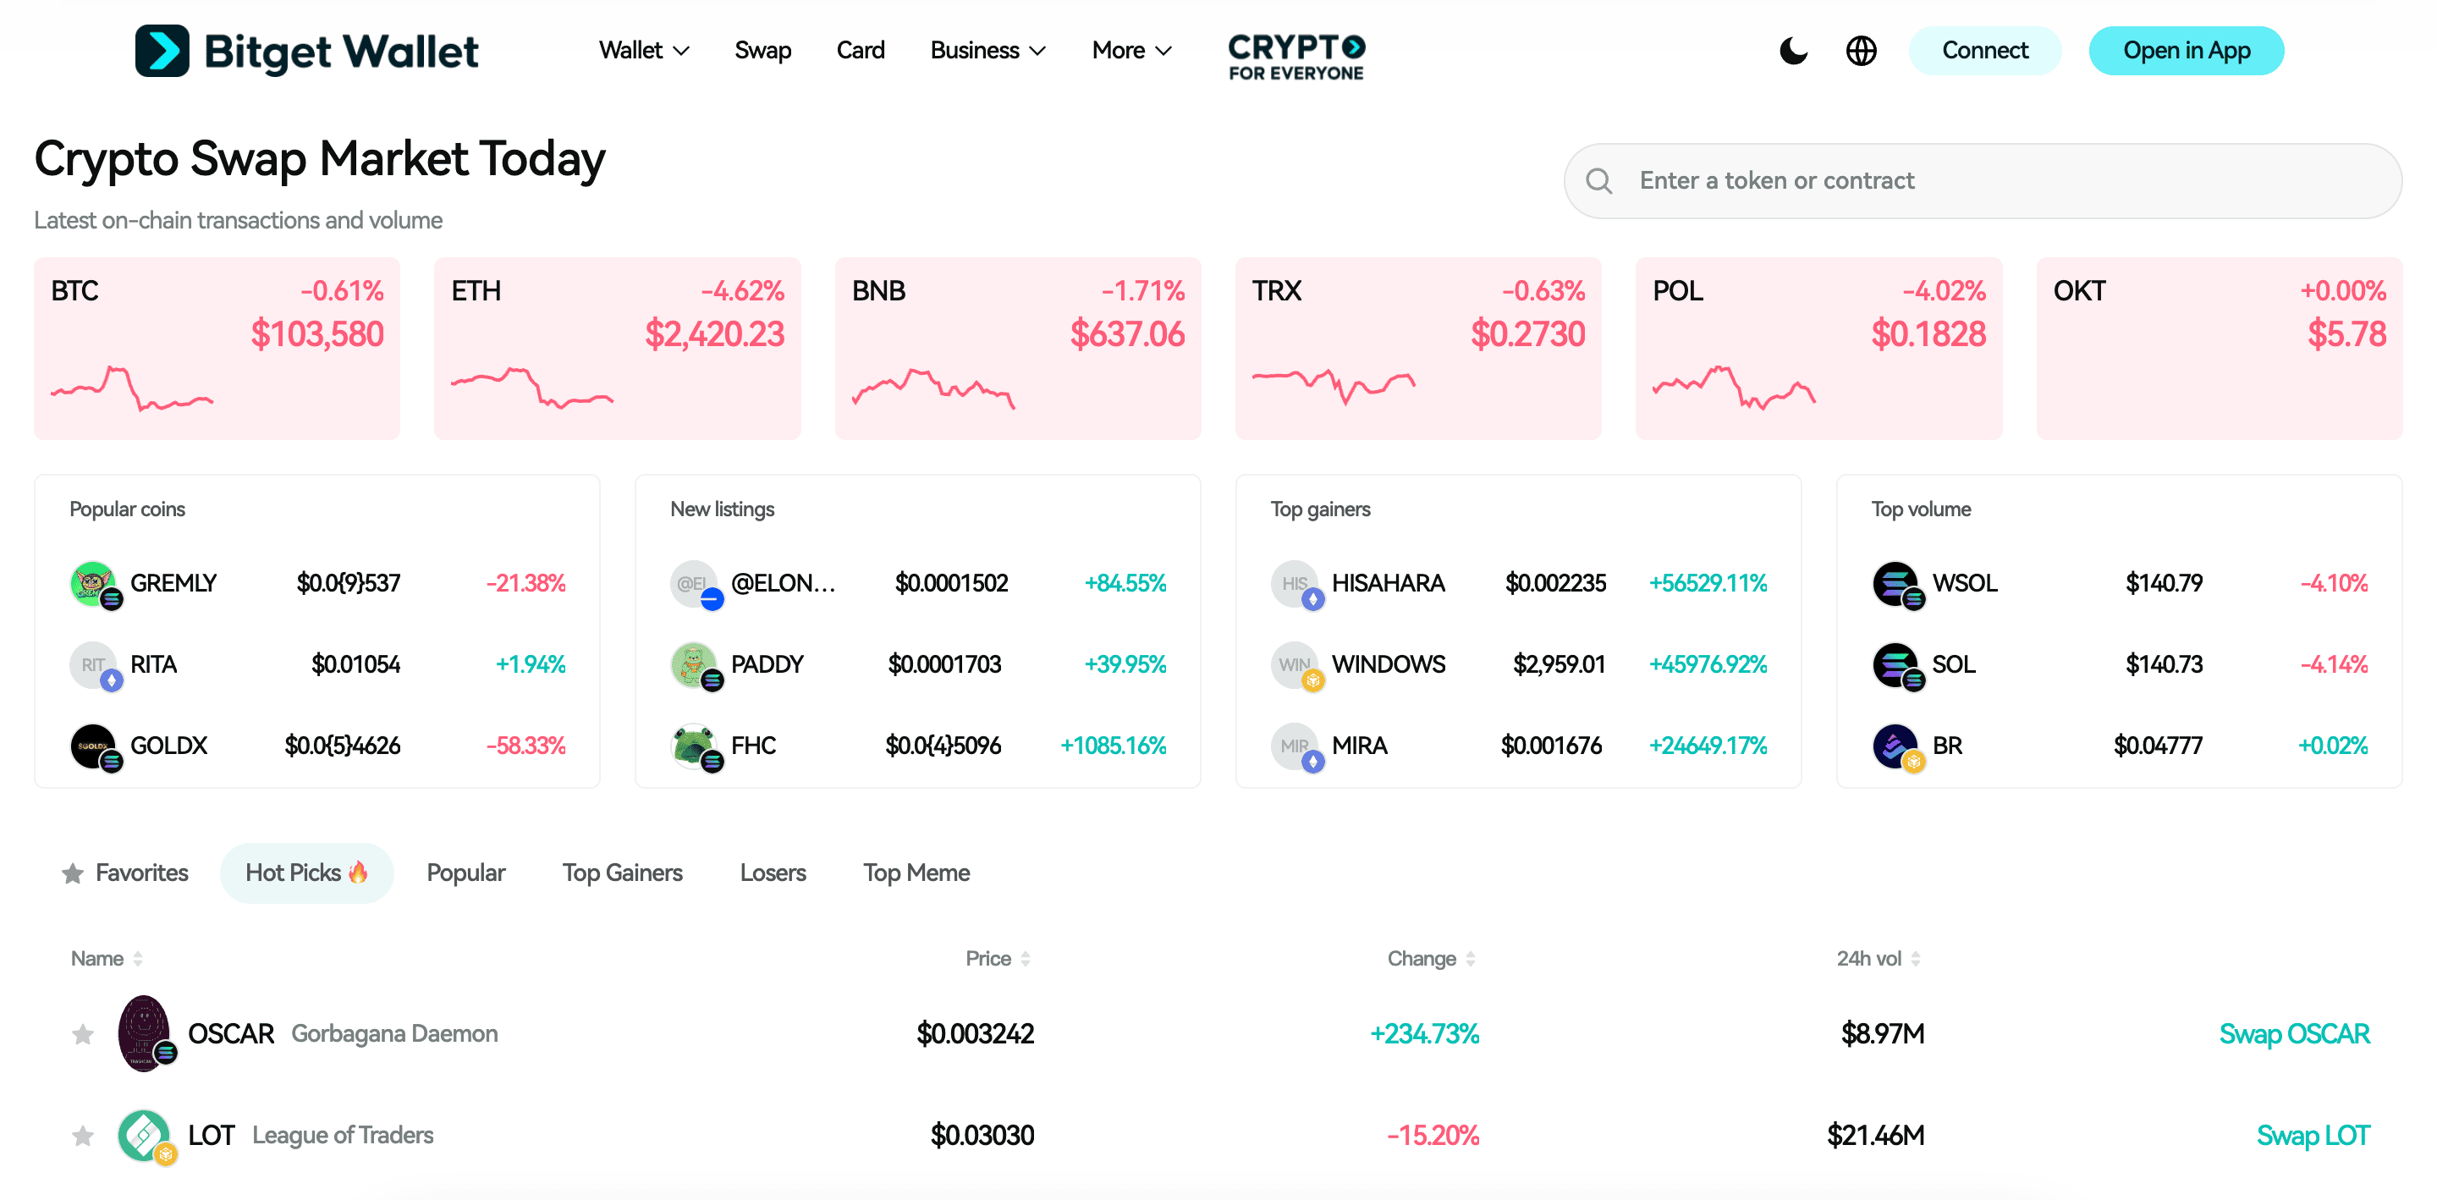The width and height of the screenshot is (2437, 1200).
Task: Click the Crypto For Everyone banner logo
Action: [x=1296, y=57]
